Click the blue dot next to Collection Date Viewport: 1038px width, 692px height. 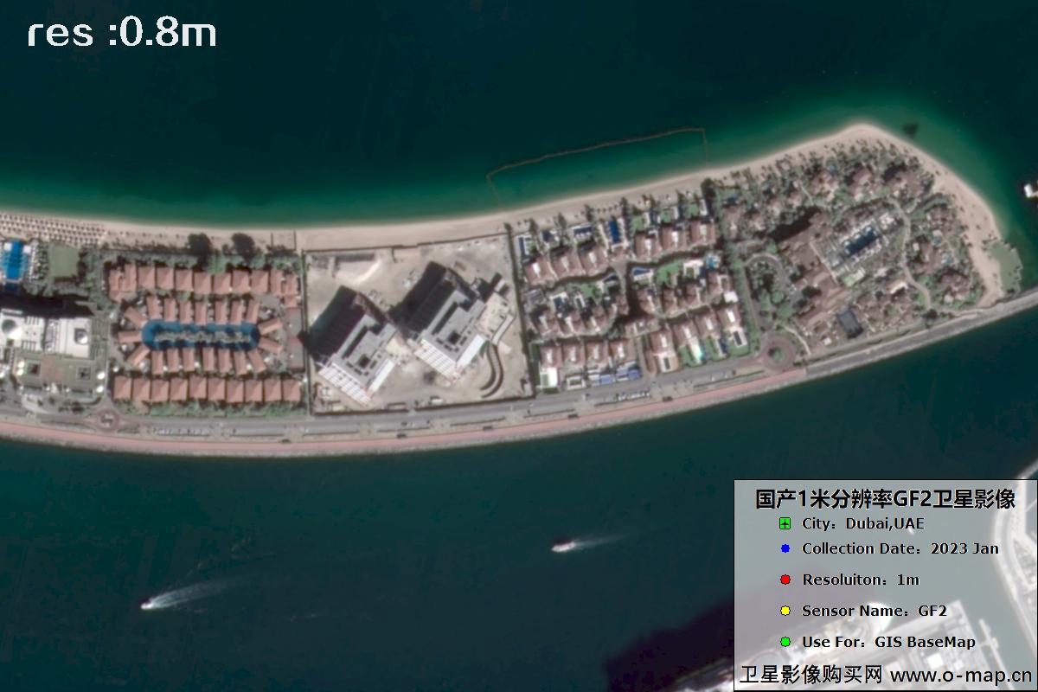coord(785,548)
